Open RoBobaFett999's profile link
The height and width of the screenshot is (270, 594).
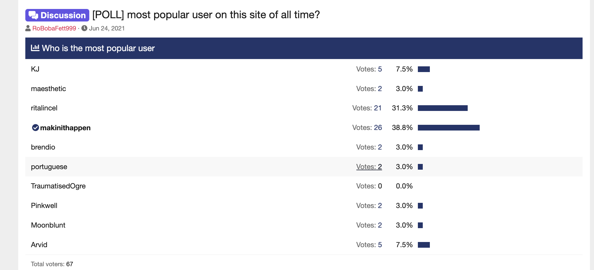tap(54, 28)
